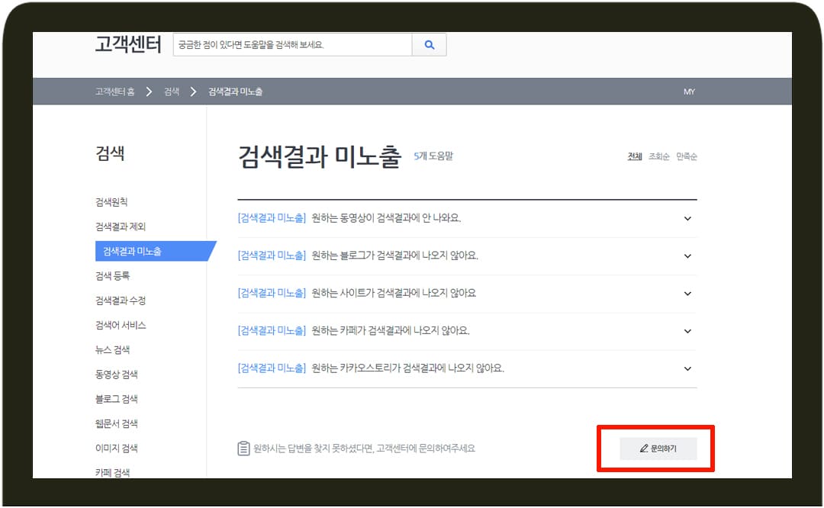The width and height of the screenshot is (824, 508).
Task: Open 검색 등록 from the sidebar menu
Action: tap(114, 275)
